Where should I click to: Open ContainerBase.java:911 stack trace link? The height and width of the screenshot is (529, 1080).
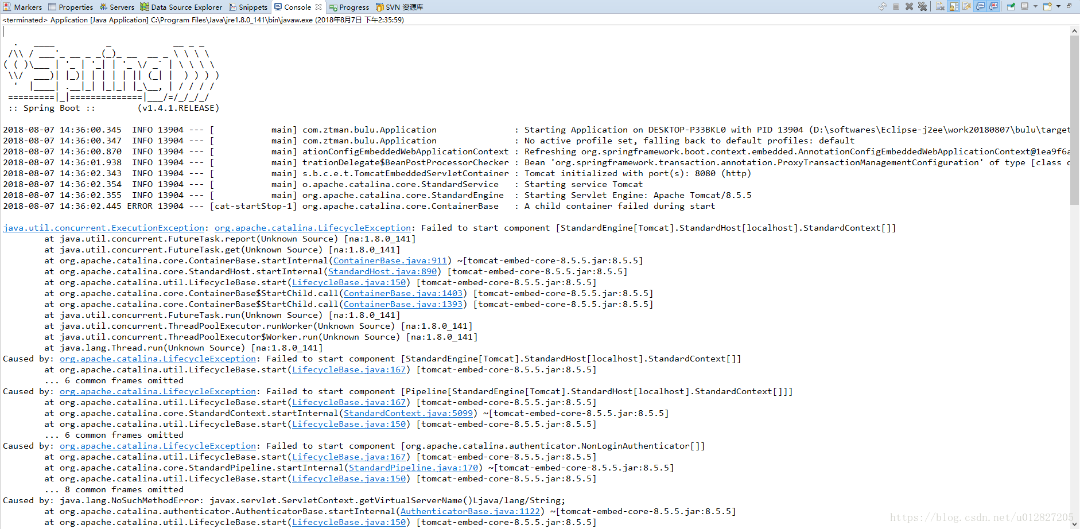(390, 260)
